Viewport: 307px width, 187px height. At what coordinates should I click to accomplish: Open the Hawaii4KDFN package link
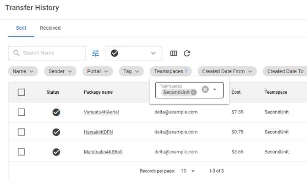point(99,132)
